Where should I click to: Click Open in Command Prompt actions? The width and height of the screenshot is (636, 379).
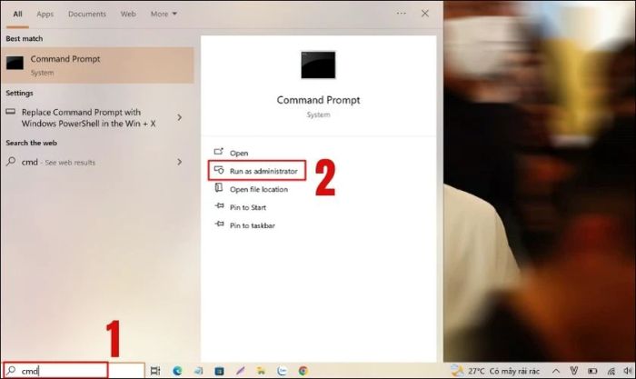(x=239, y=153)
